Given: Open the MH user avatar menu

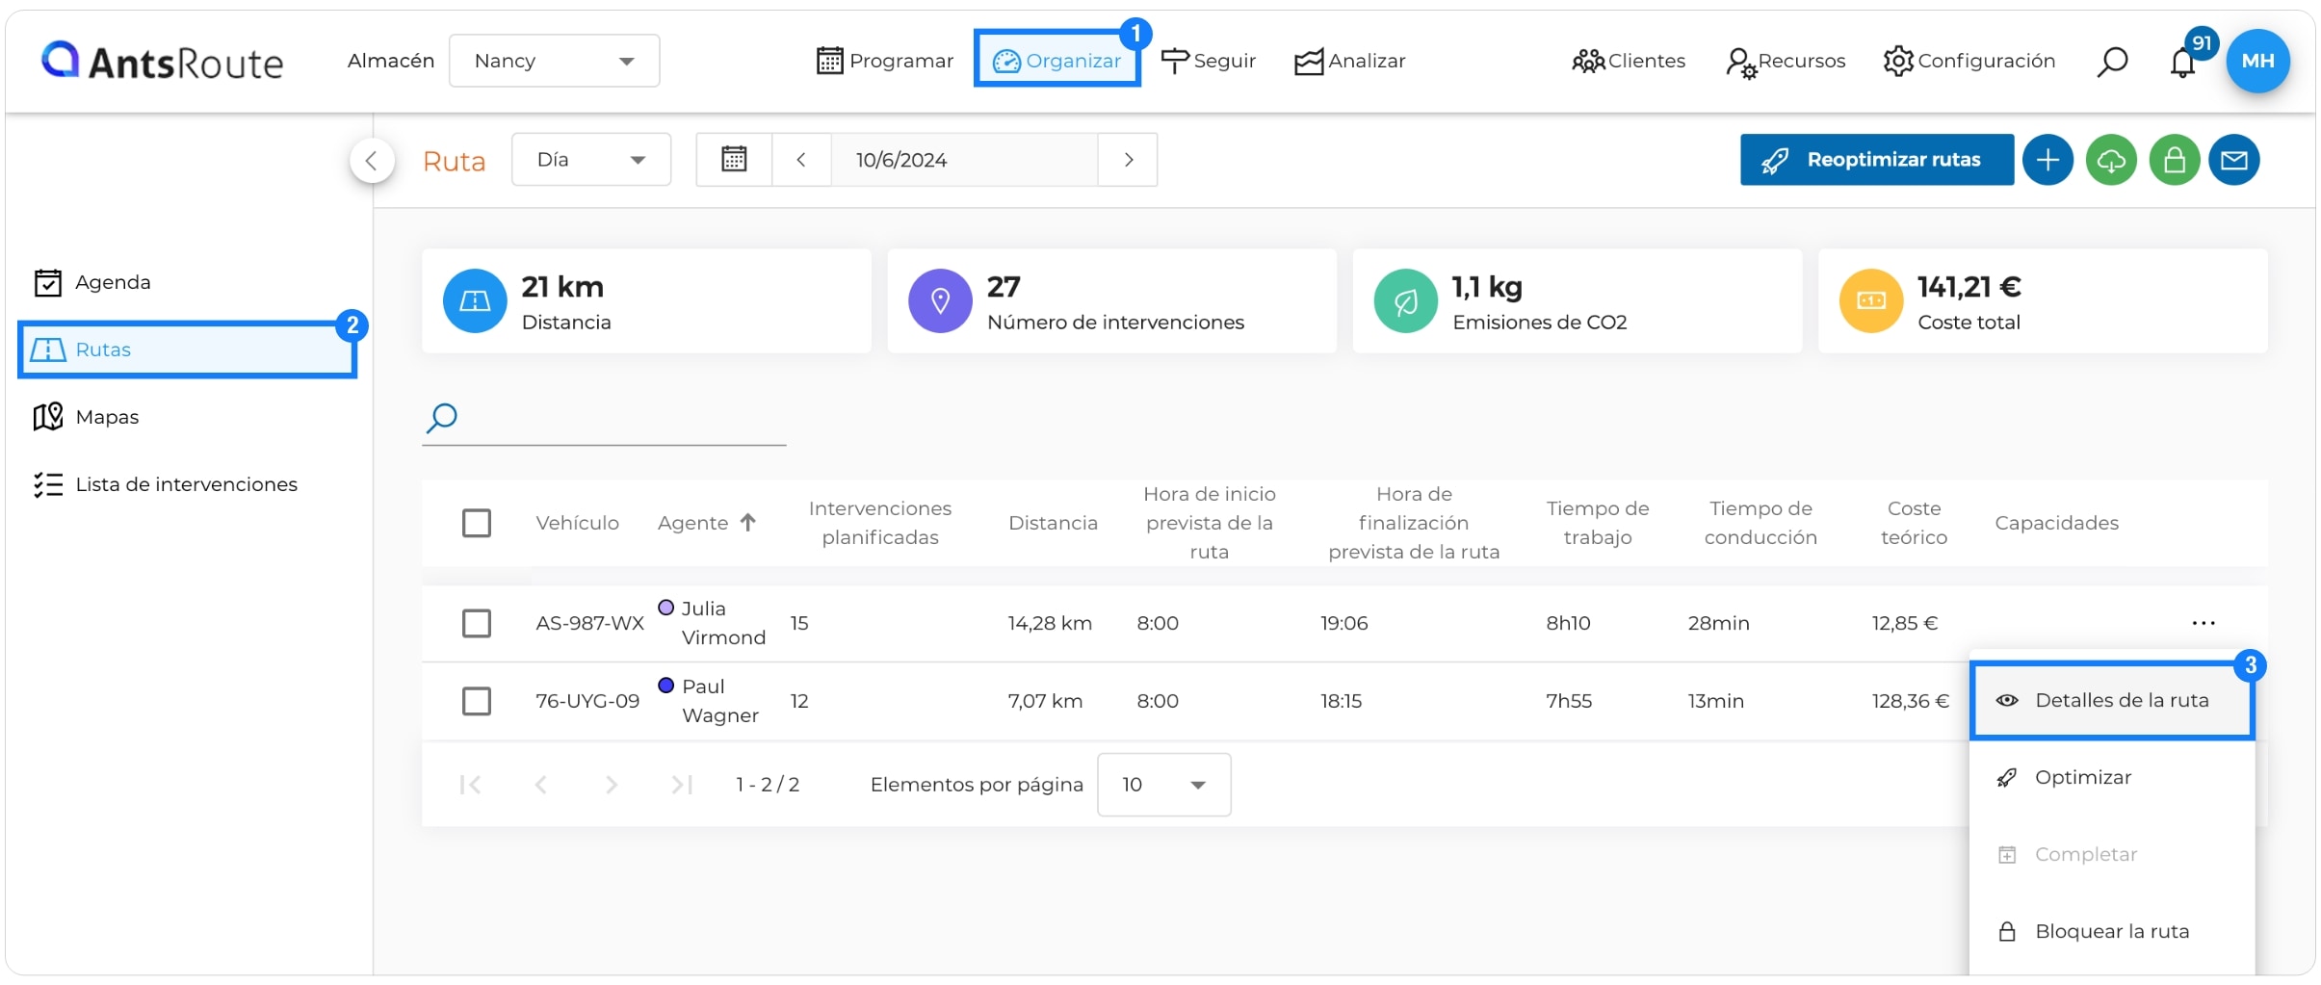Looking at the screenshot, I should 2257,61.
